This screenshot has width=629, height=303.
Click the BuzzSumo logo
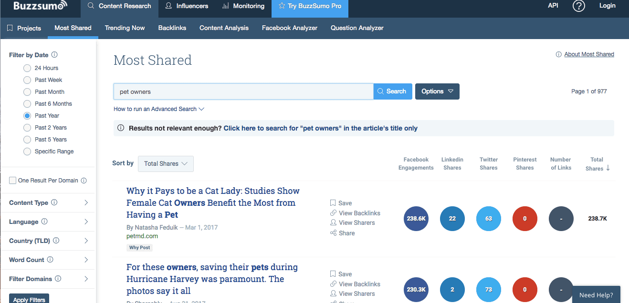click(40, 6)
